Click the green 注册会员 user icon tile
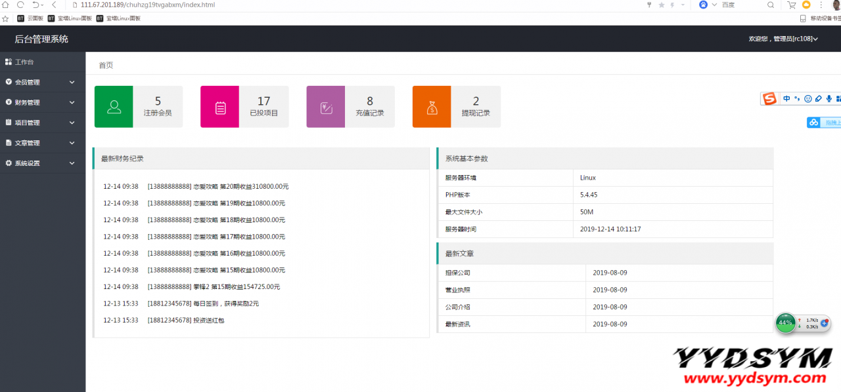841x392 pixels. point(114,107)
